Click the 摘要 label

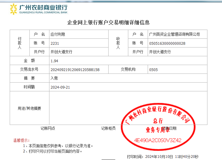pyautogui.click(x=29, y=78)
